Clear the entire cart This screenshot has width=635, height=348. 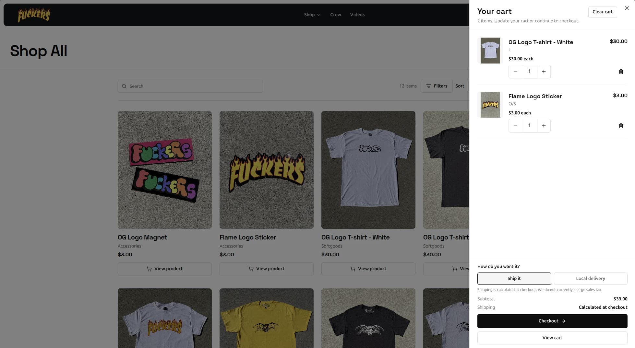[603, 12]
